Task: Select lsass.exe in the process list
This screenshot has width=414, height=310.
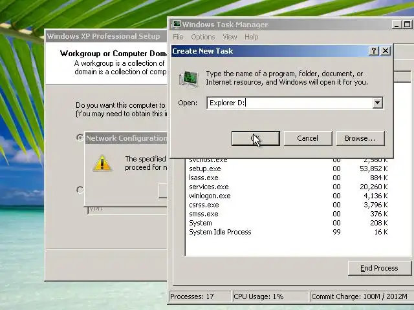Action: 288,178
